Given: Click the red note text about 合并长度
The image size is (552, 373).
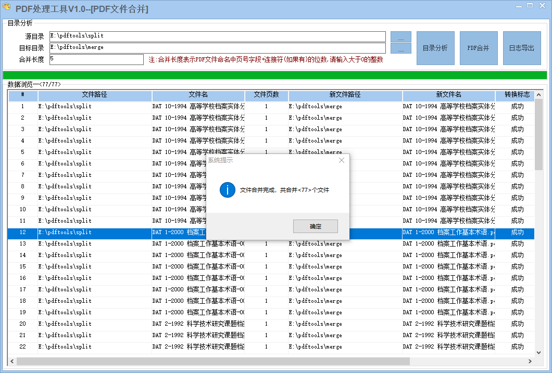Looking at the screenshot, I should [266, 59].
